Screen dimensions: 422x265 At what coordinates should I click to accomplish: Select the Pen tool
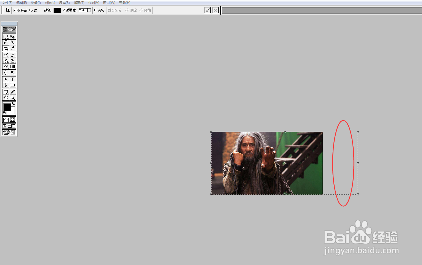(6, 85)
